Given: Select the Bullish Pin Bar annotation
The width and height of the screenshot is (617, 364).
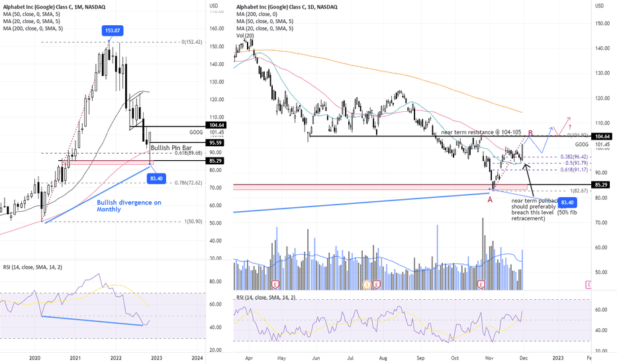Looking at the screenshot, I should (171, 148).
